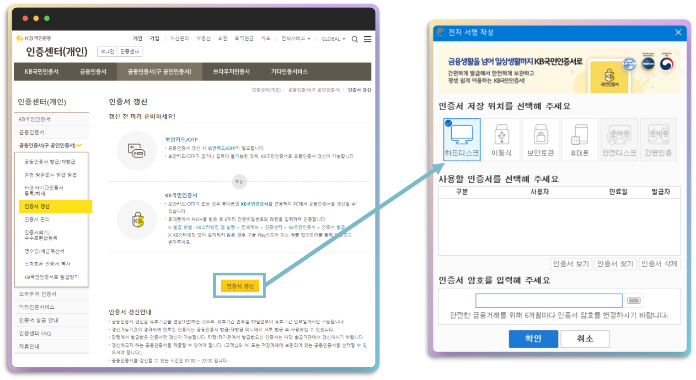Close the 전자 서명 작성 dialog
The image size is (696, 380).
(678, 32)
